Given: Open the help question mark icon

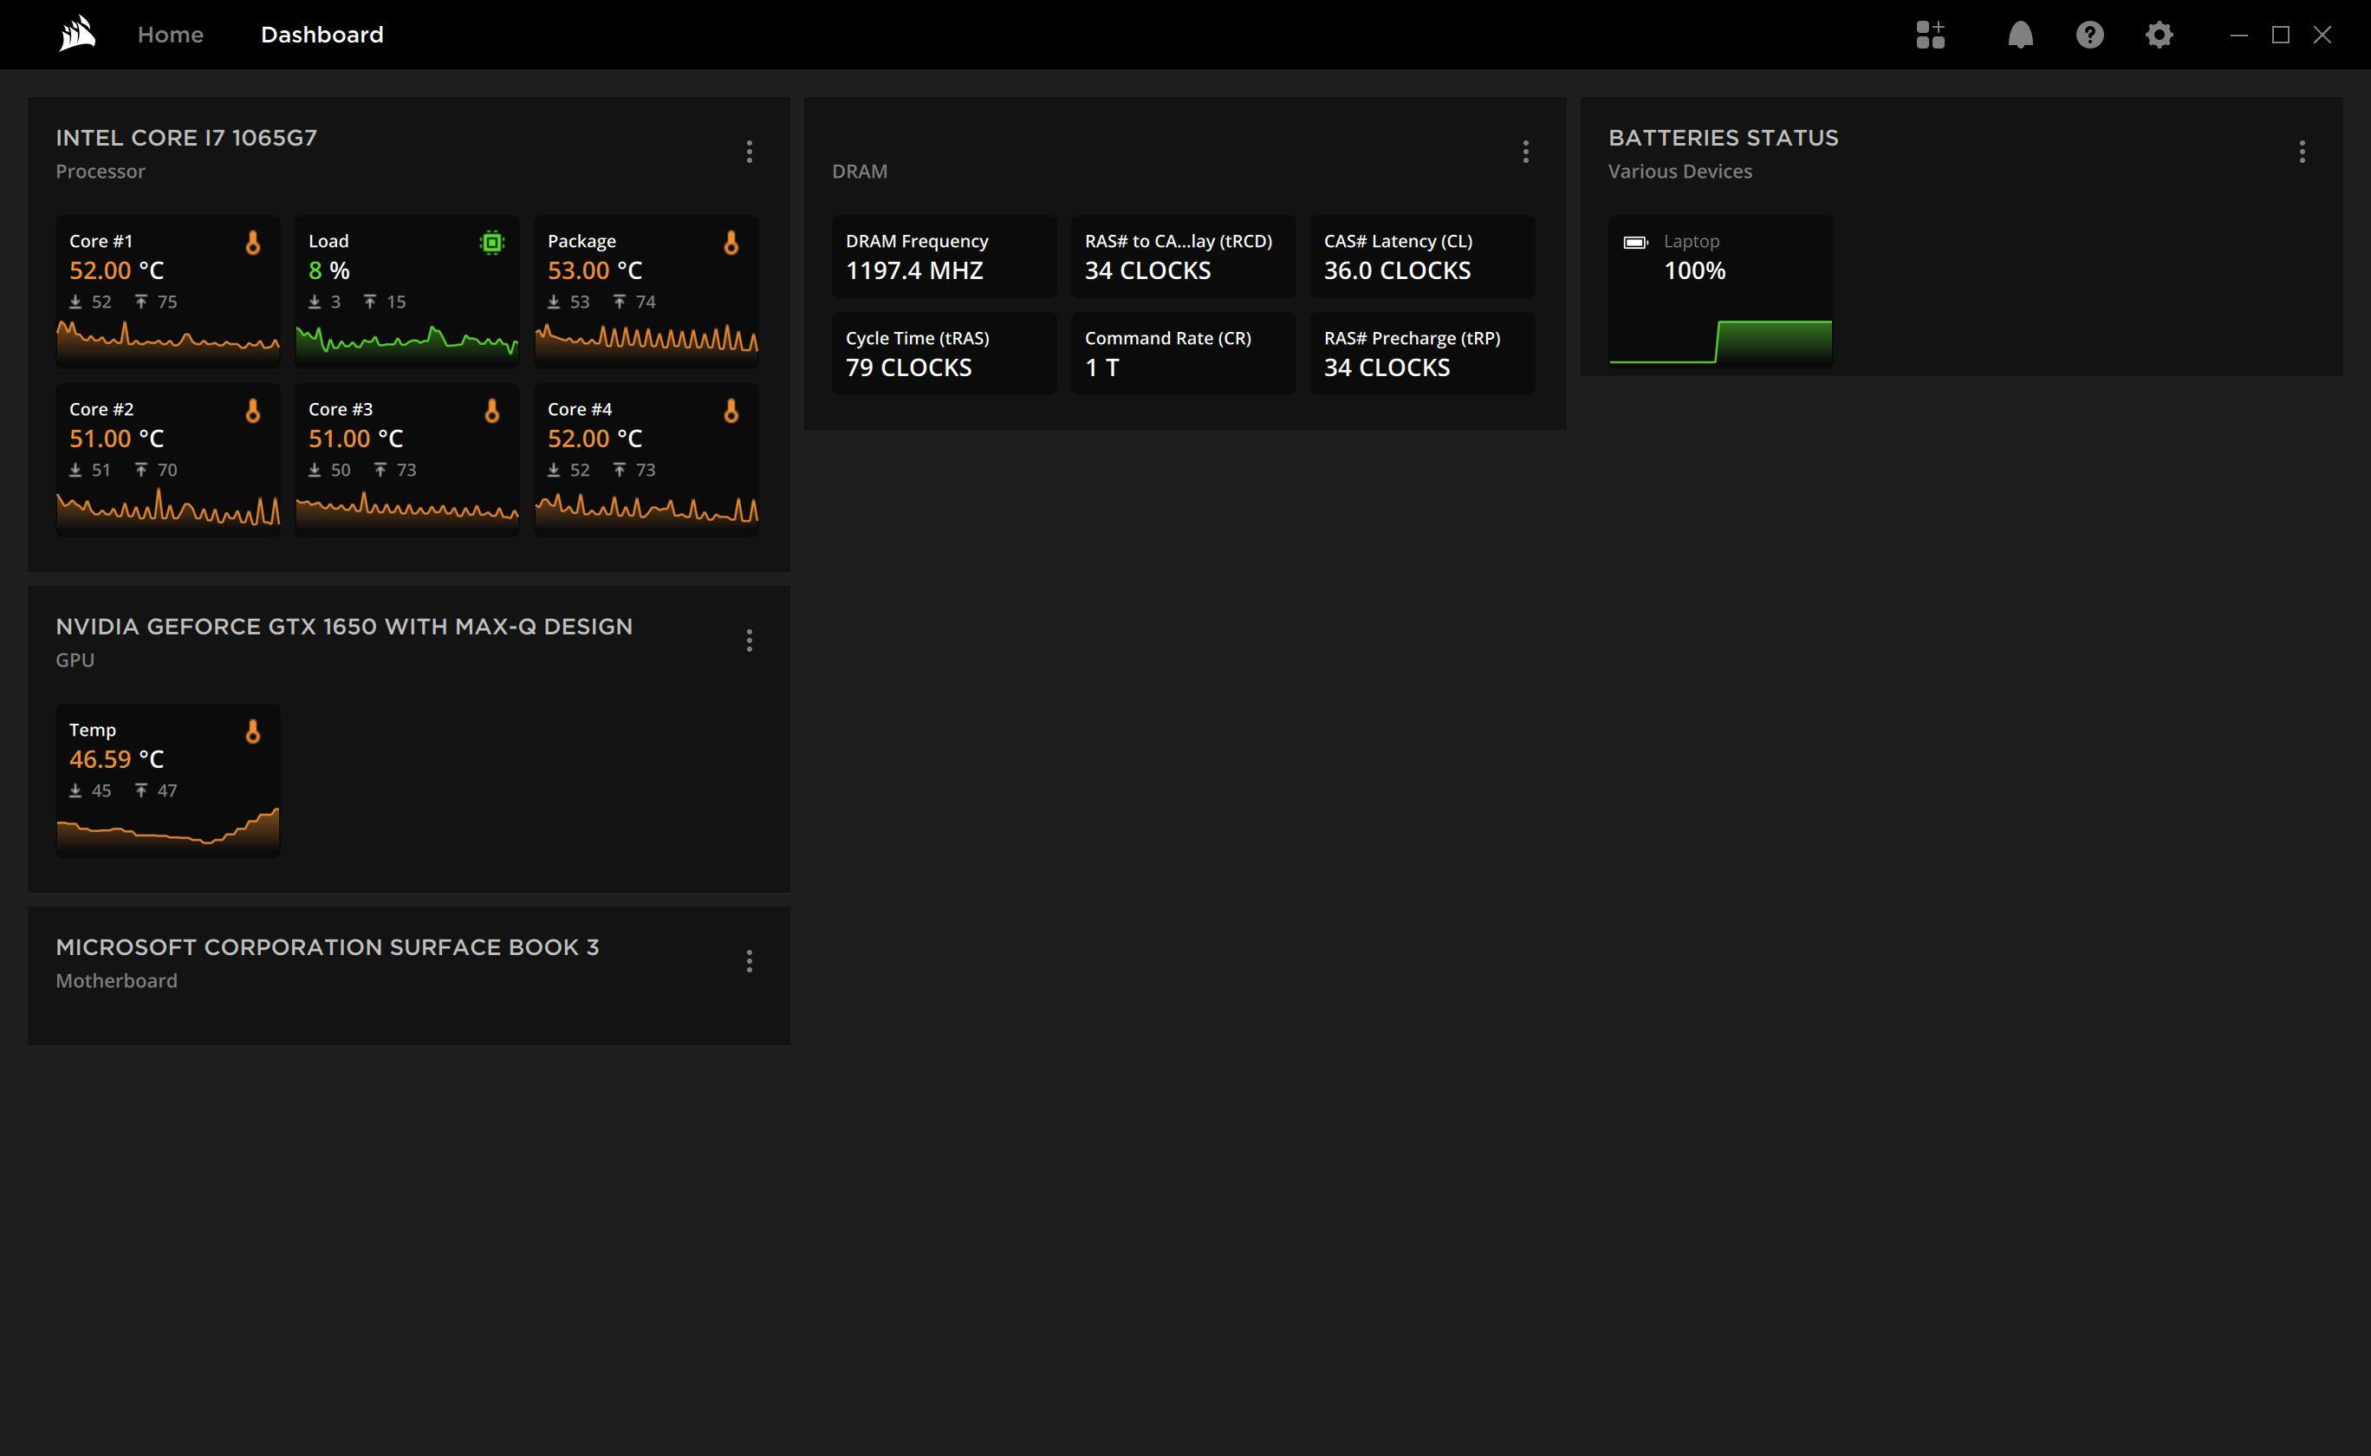Looking at the screenshot, I should click(x=2089, y=35).
